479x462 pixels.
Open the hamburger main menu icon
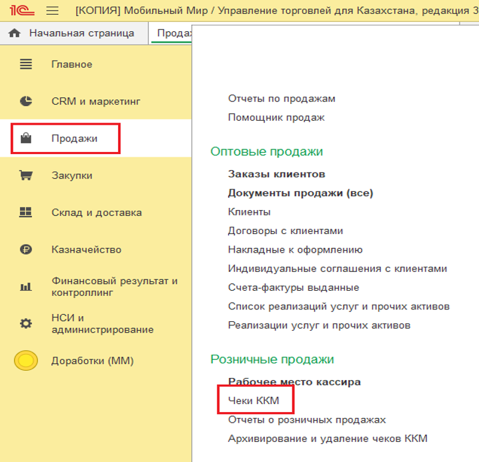point(52,11)
